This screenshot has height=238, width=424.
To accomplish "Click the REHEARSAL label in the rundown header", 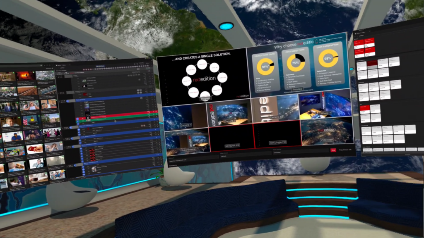I will pos(100,67).
